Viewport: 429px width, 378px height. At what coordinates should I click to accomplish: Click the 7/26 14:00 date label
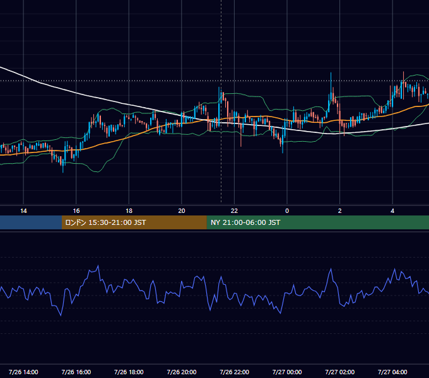(23, 372)
